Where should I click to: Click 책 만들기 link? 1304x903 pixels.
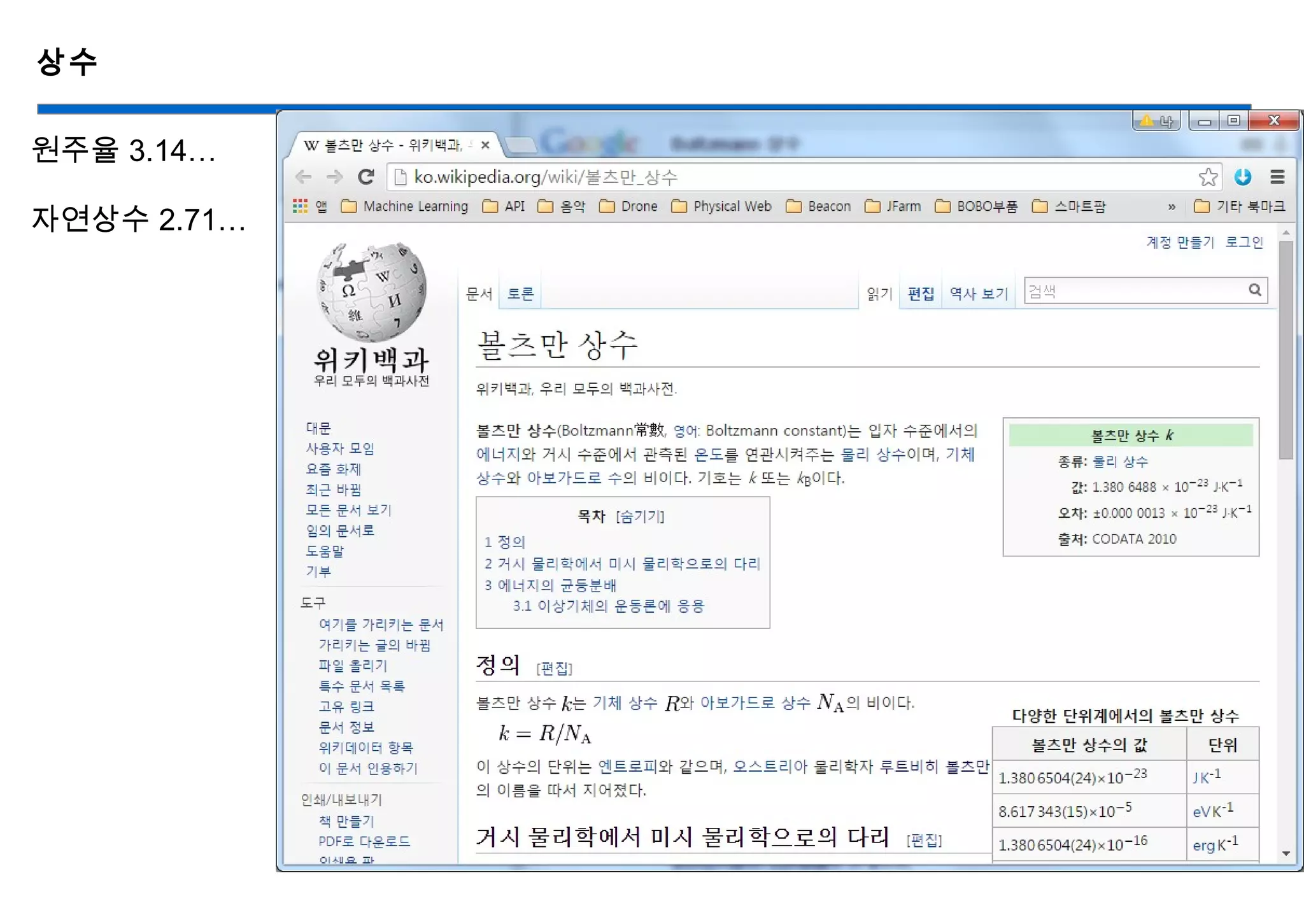coord(346,821)
